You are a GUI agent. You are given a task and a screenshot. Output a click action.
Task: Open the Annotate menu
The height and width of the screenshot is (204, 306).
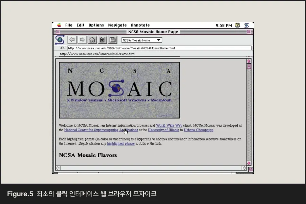point(140,25)
